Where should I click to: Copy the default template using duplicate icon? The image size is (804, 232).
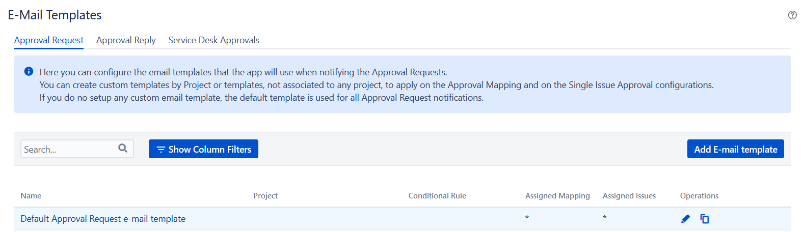pos(705,219)
